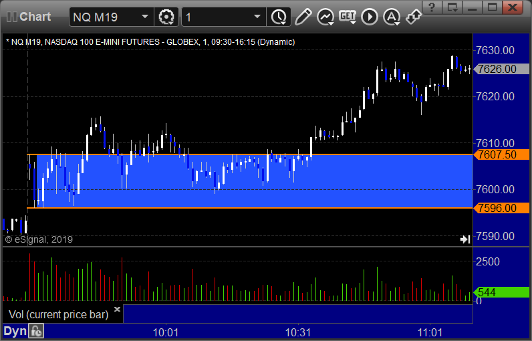Close the chart window with red X
This screenshot has width=532, height=341.
point(512,7)
